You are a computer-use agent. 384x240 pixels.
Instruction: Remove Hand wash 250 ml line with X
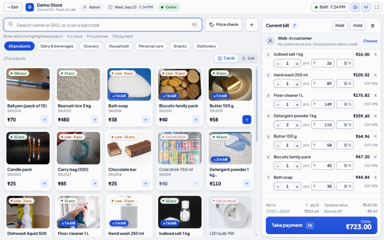(375, 75)
